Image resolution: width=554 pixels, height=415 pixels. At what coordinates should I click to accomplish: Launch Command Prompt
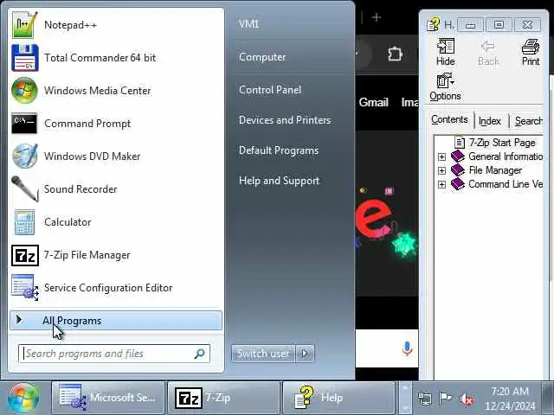(x=116, y=123)
